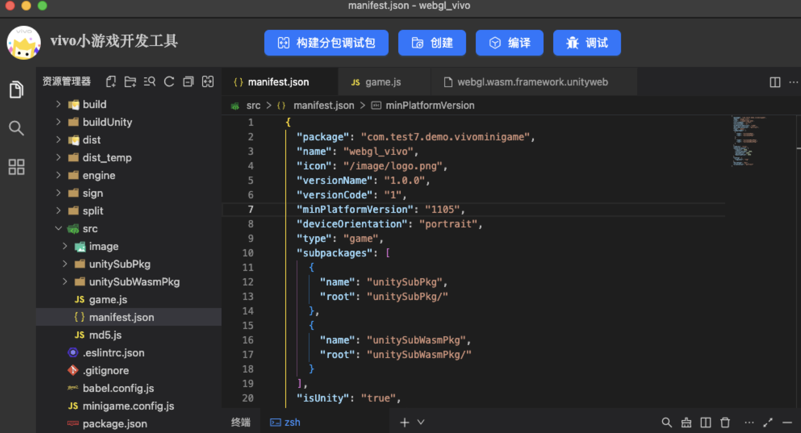
Task: Click the code minimap preview
Action: [749, 141]
